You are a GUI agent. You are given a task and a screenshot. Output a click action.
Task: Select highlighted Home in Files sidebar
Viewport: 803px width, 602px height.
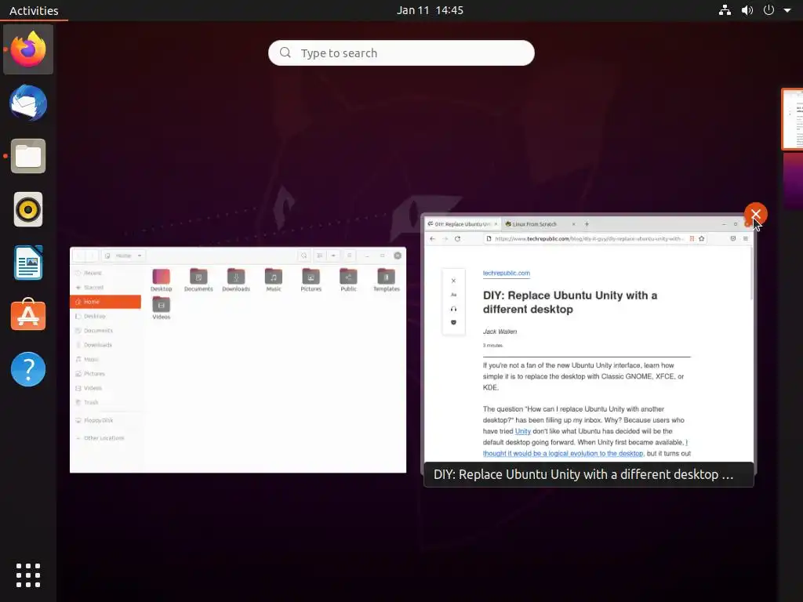(x=106, y=302)
